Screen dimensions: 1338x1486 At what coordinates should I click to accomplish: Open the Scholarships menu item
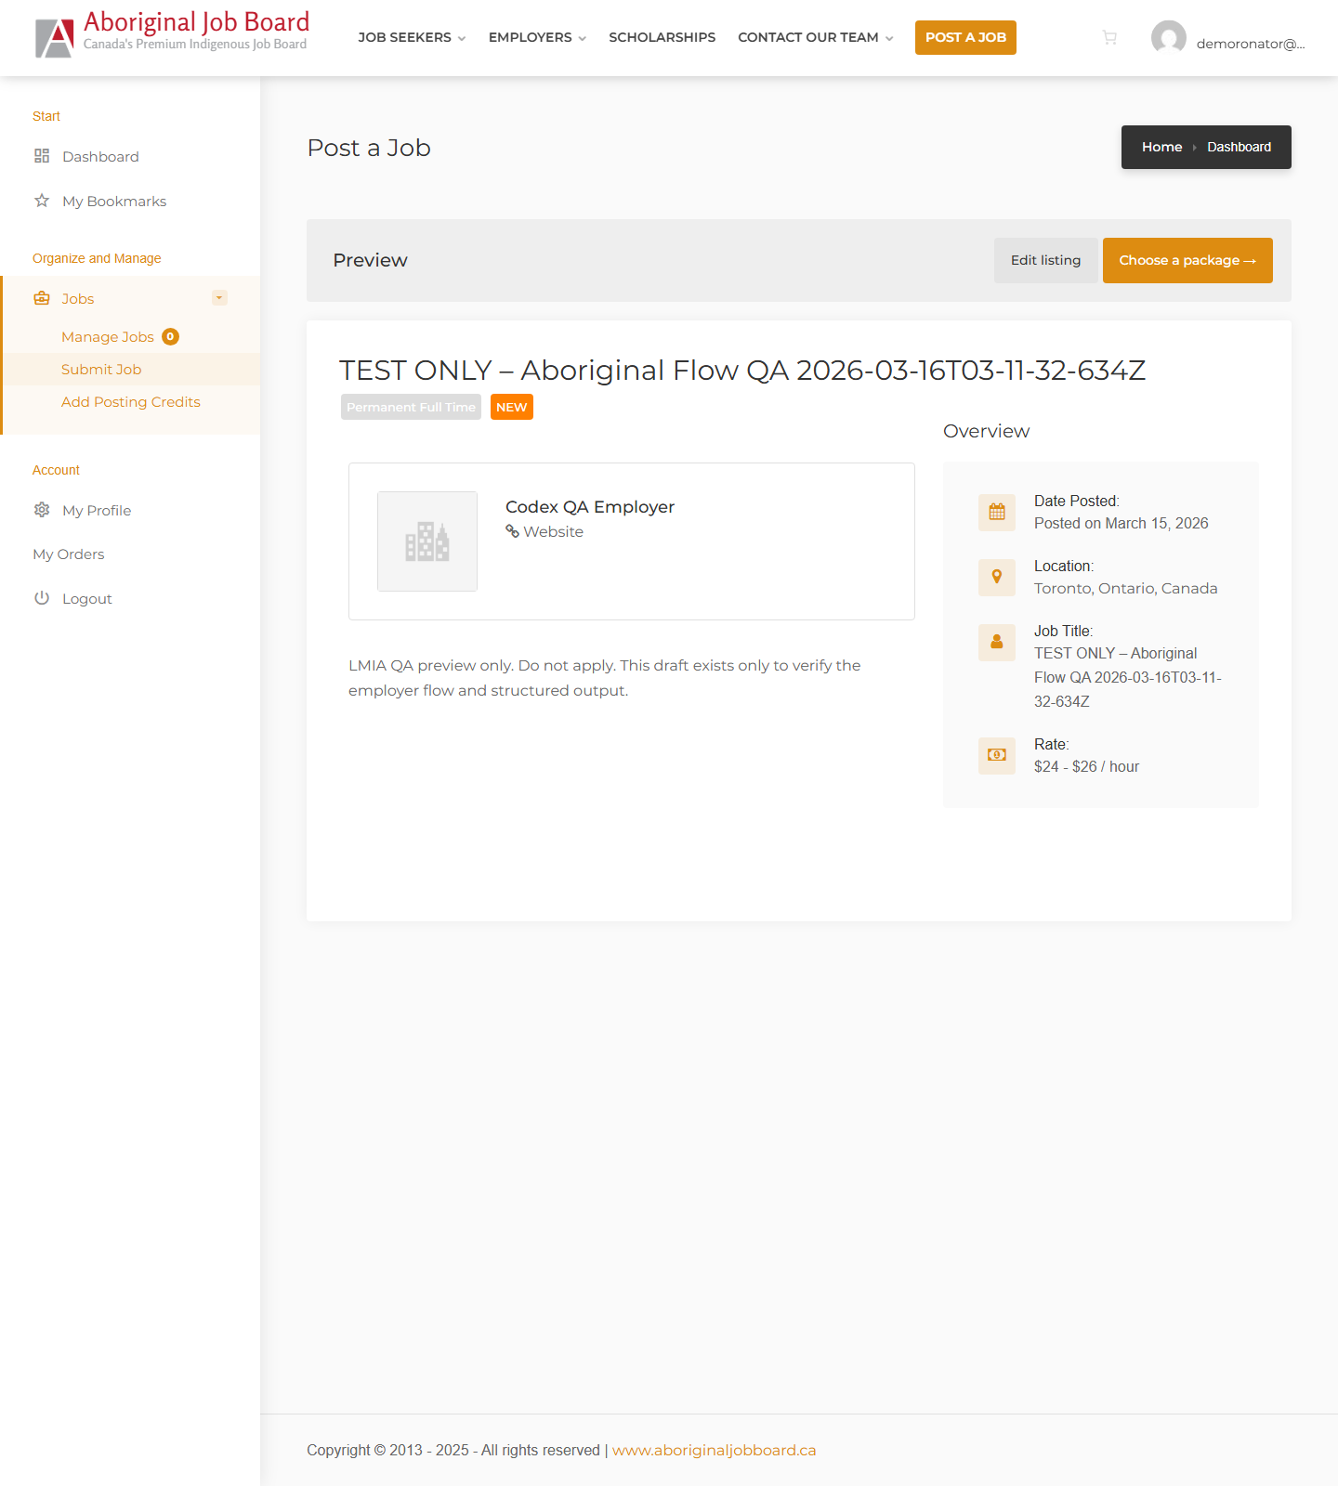coord(662,38)
